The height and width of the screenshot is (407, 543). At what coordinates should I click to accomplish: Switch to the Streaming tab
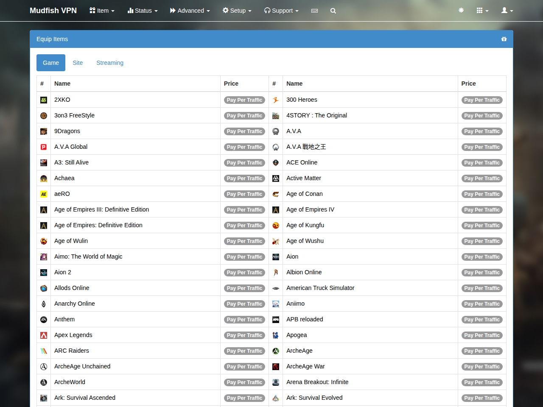click(x=110, y=63)
